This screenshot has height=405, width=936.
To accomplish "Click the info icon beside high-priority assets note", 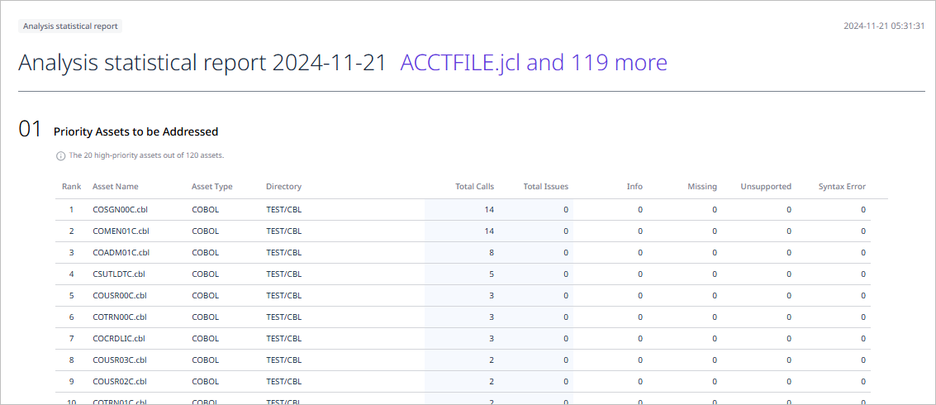I will (60, 155).
